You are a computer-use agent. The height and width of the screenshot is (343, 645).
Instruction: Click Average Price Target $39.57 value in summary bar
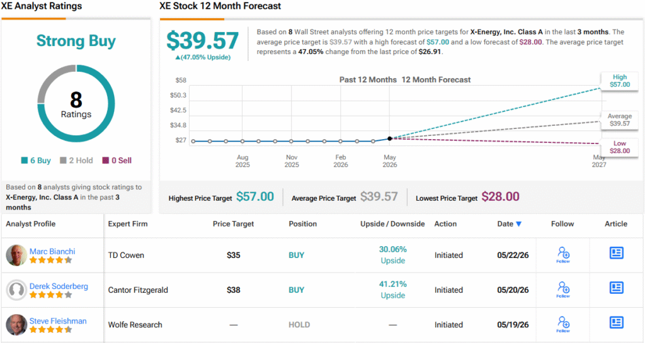click(x=379, y=197)
